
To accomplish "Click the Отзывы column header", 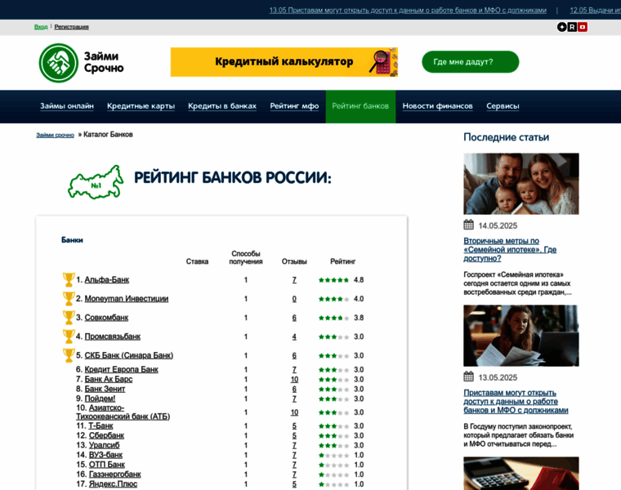I will tap(294, 261).
